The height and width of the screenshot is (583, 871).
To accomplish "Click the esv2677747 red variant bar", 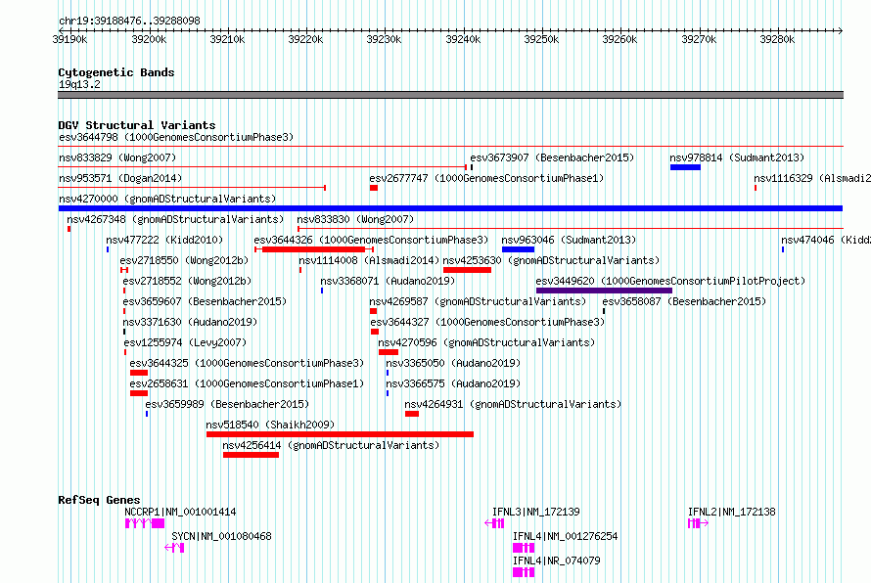I will 374,188.
